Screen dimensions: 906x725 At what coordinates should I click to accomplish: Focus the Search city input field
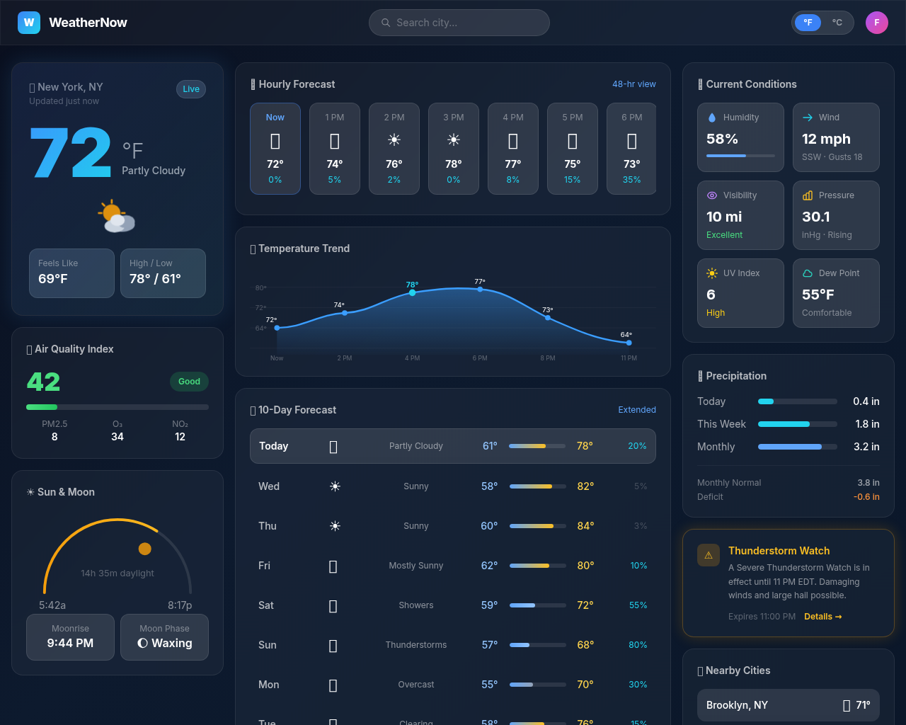pyautogui.click(x=459, y=23)
